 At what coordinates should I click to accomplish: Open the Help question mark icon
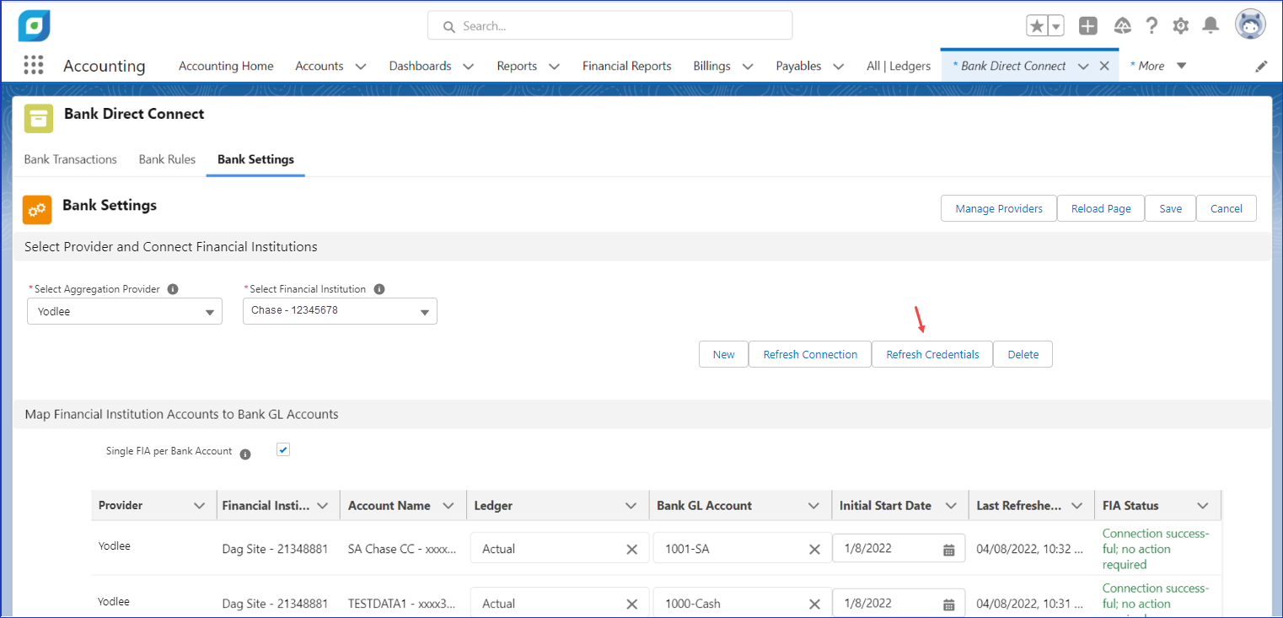pos(1151,26)
